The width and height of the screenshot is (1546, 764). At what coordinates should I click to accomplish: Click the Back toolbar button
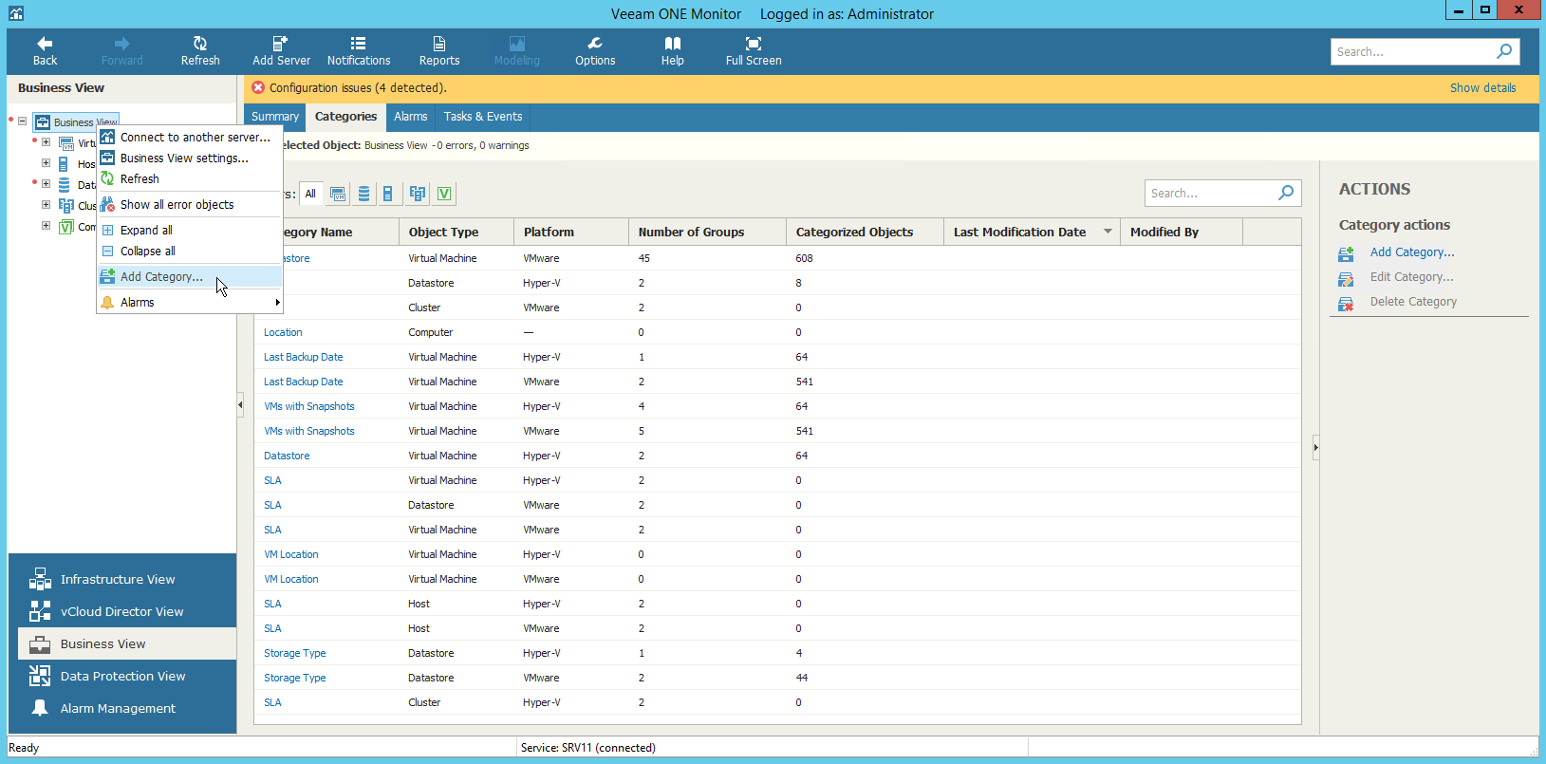tap(45, 51)
